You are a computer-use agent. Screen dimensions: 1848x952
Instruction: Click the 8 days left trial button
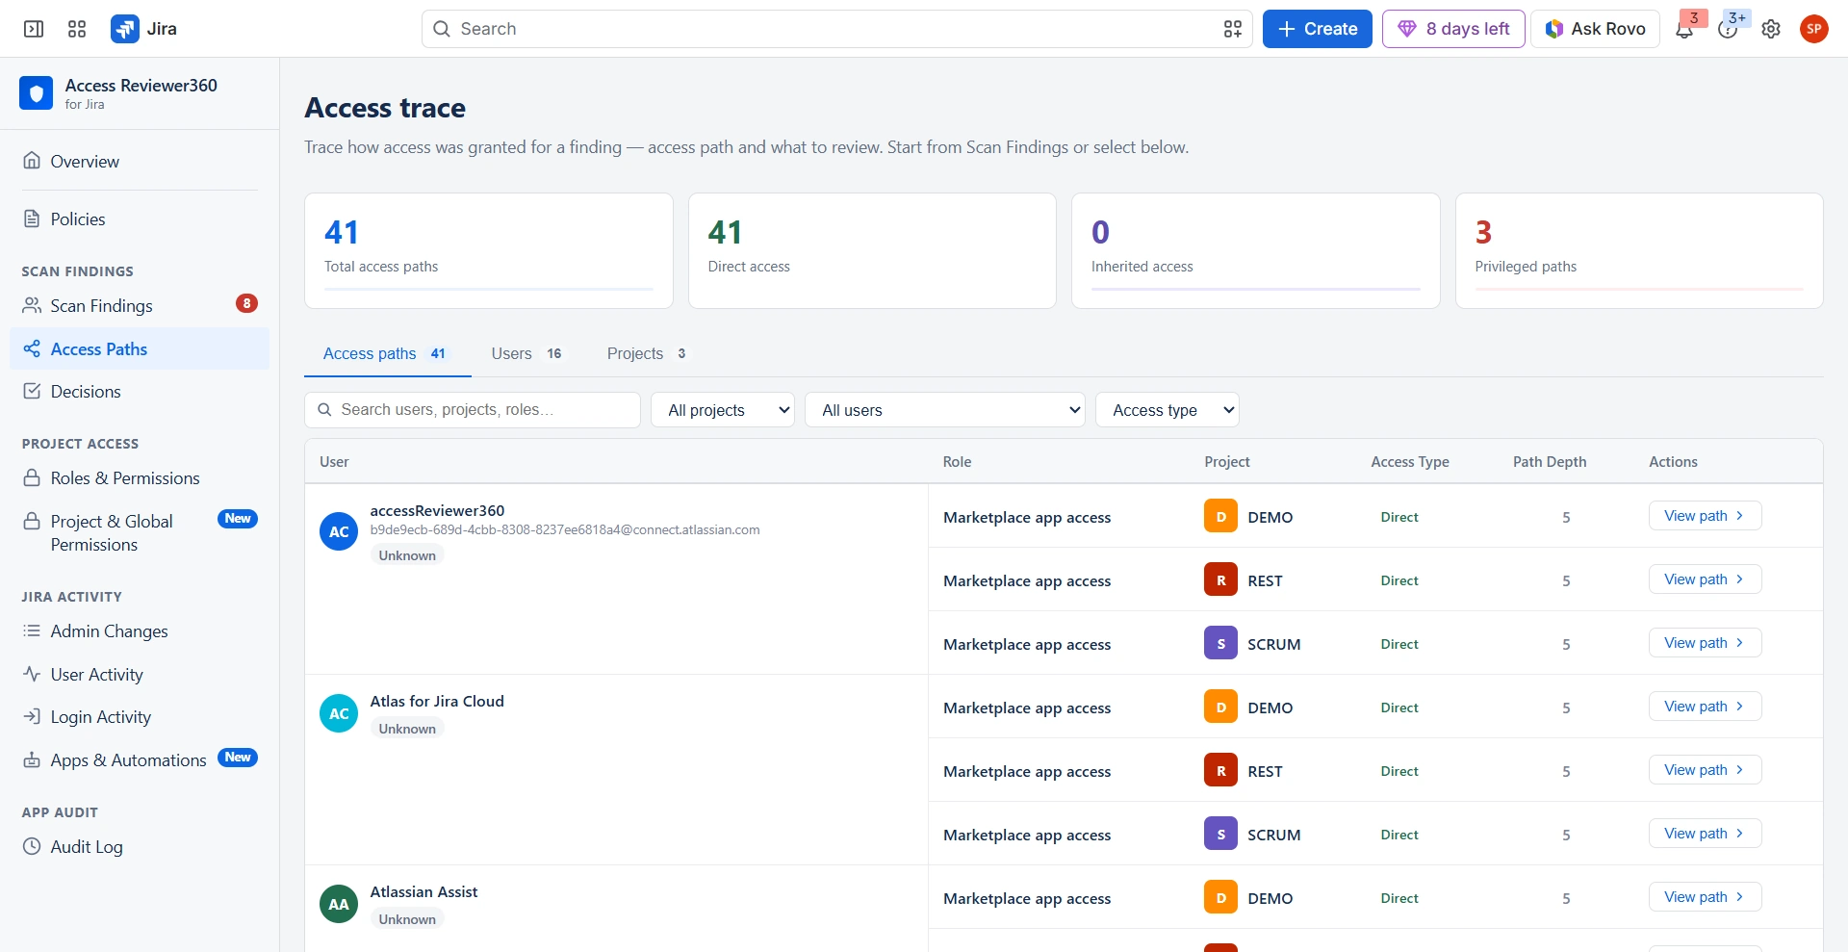click(x=1453, y=29)
